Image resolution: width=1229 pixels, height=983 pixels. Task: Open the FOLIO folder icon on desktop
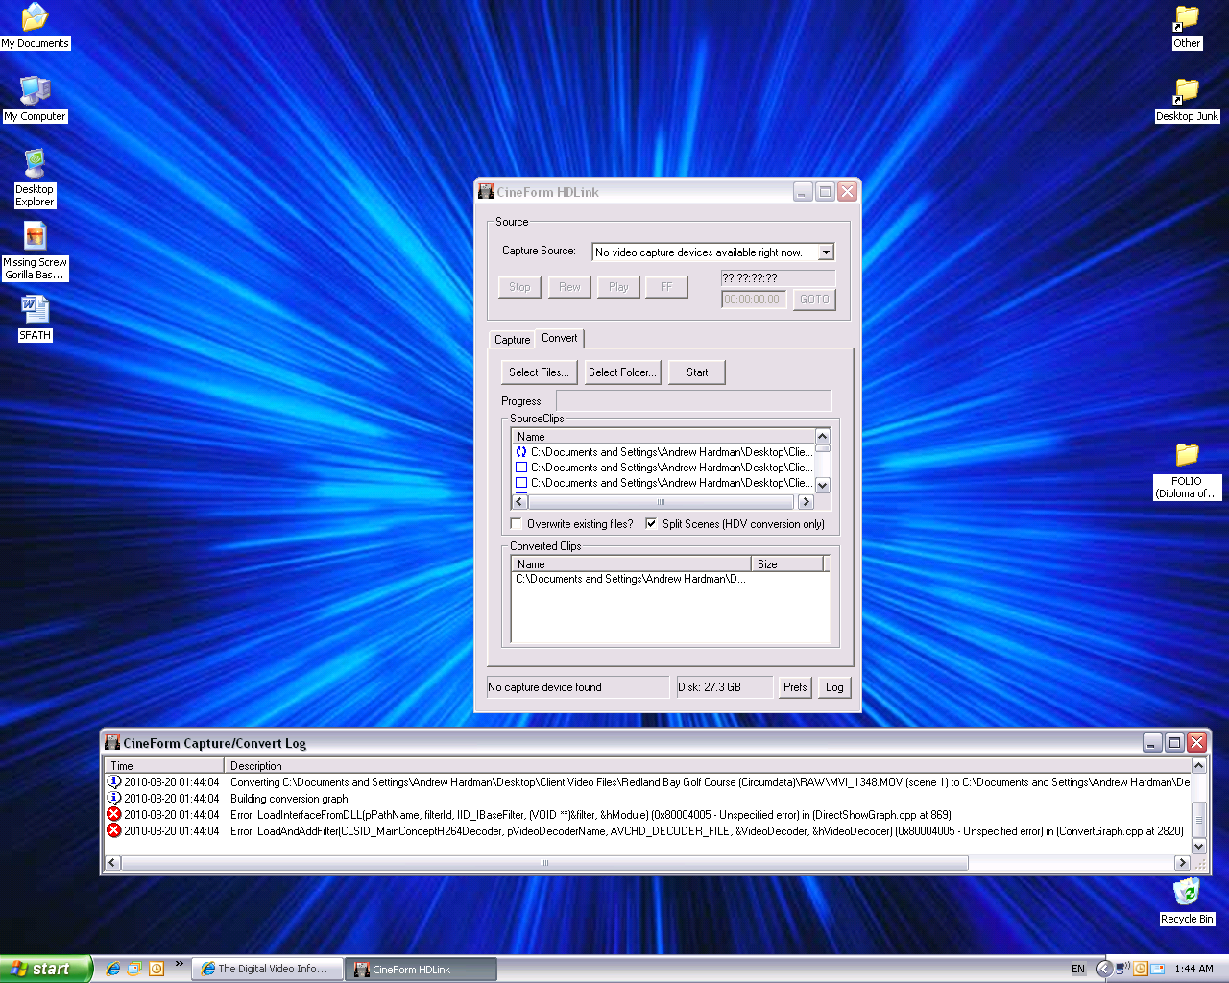(1187, 455)
